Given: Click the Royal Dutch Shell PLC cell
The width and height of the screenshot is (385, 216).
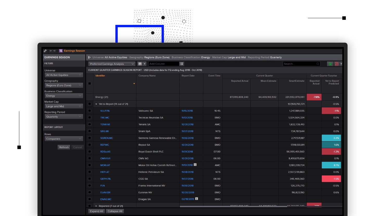Looking at the screenshot, I should point(158,152).
